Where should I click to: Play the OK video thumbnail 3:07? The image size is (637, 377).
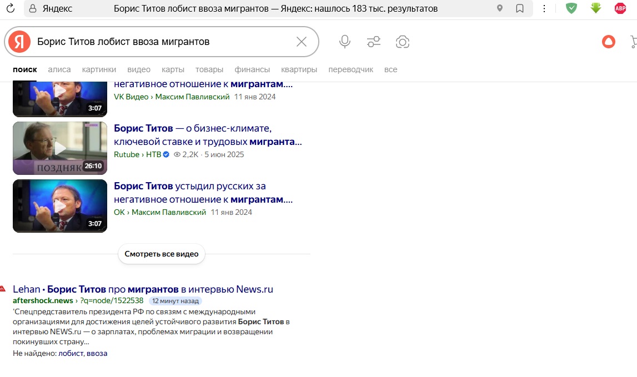click(x=60, y=206)
